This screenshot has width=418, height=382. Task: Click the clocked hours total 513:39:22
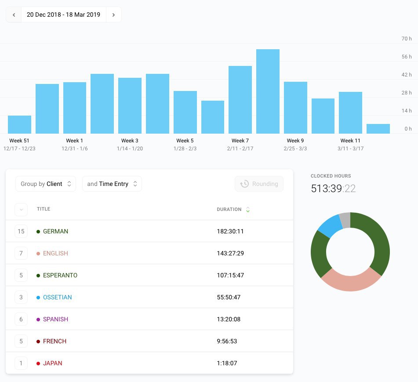click(333, 189)
